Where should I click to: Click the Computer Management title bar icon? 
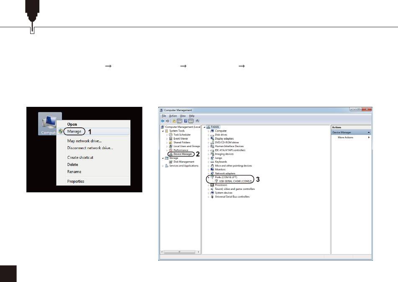(x=161, y=110)
